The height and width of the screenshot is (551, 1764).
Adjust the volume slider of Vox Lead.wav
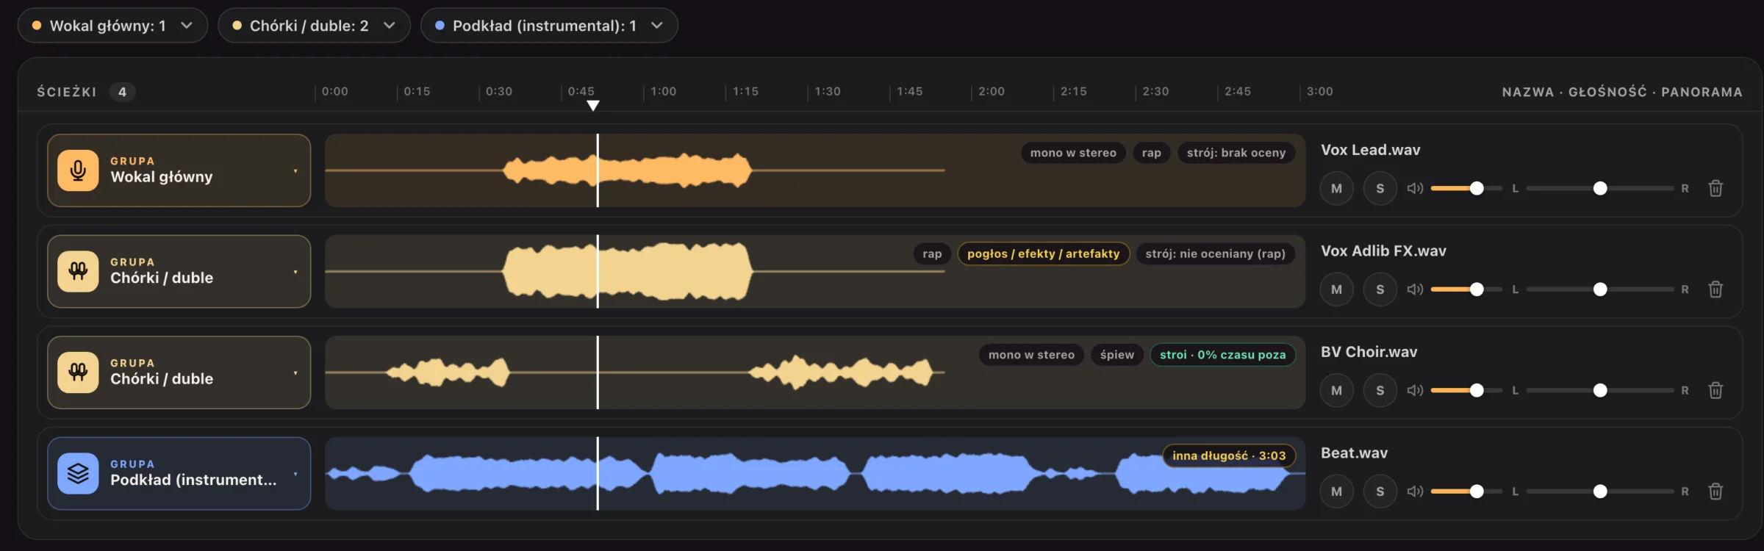[x=1466, y=188]
